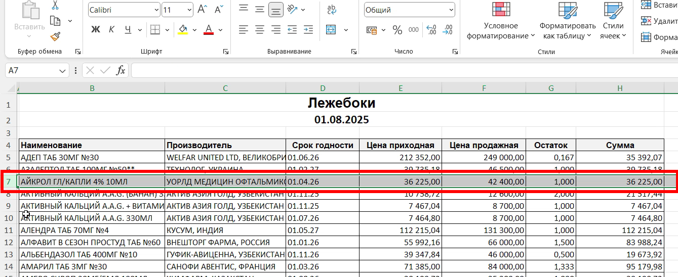Toggle italic К formatting
The image size is (678, 277).
pos(111,30)
